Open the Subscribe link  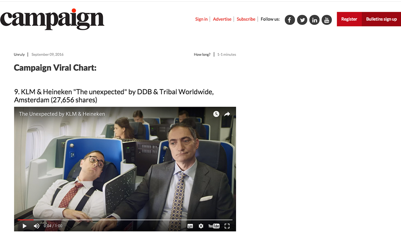click(x=246, y=19)
